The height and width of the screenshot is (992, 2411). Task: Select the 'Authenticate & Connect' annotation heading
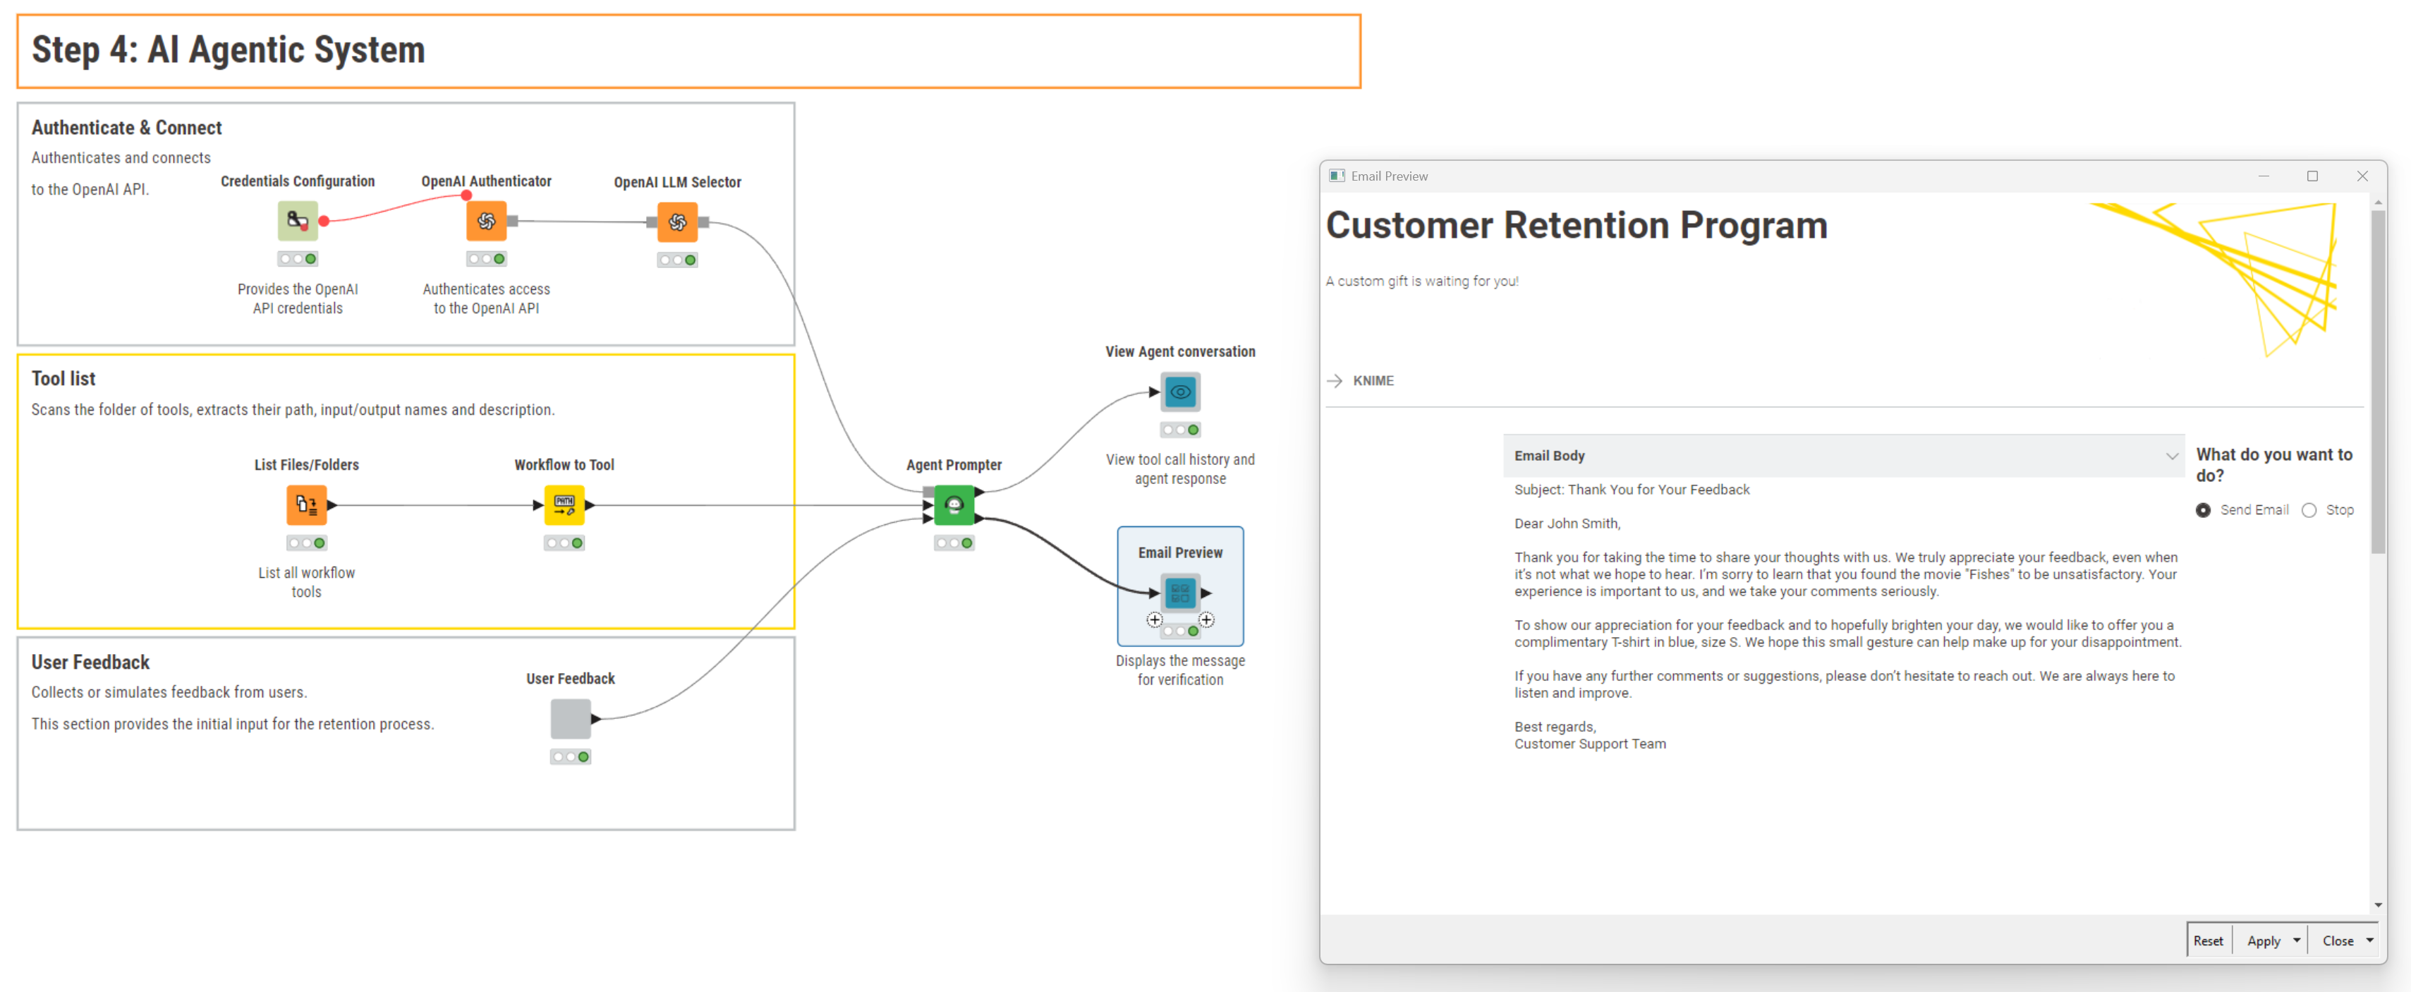[126, 127]
